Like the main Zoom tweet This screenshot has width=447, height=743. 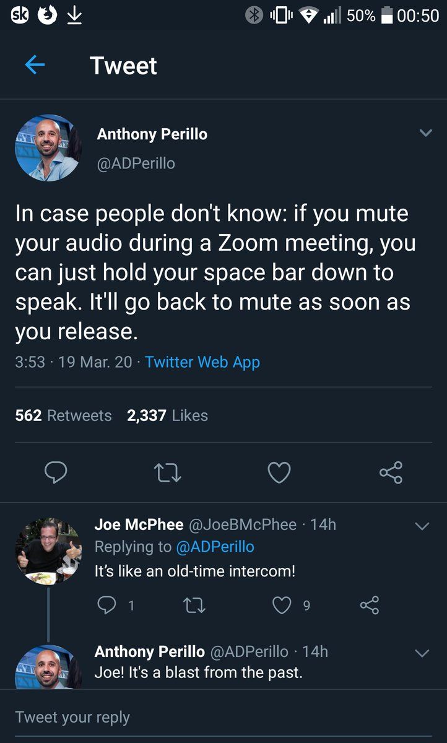pos(279,473)
